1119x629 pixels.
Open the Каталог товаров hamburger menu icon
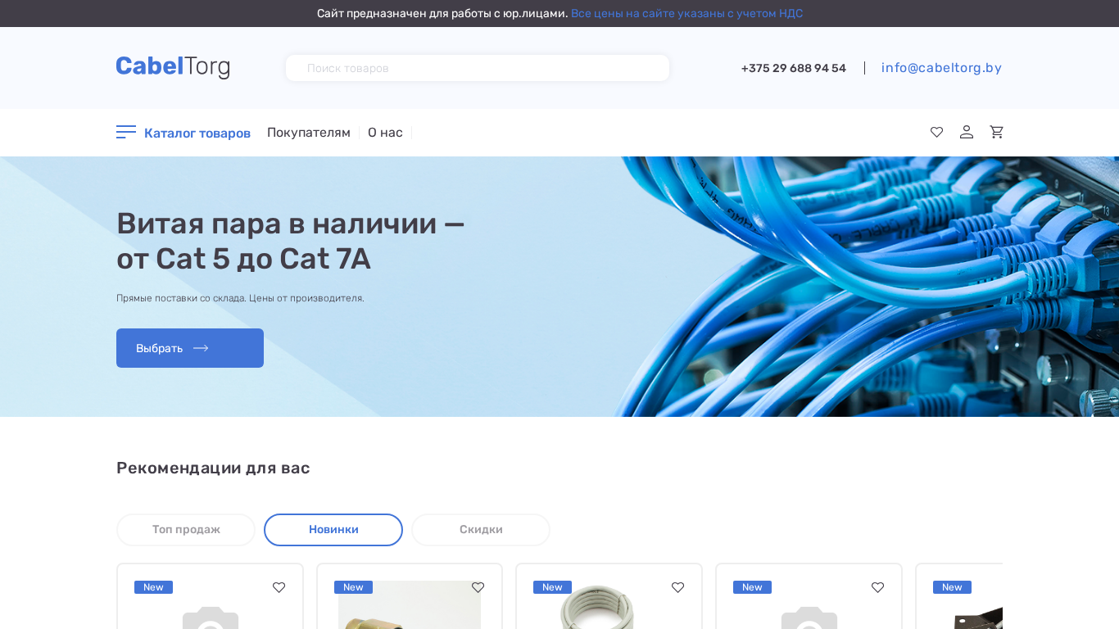click(x=126, y=132)
